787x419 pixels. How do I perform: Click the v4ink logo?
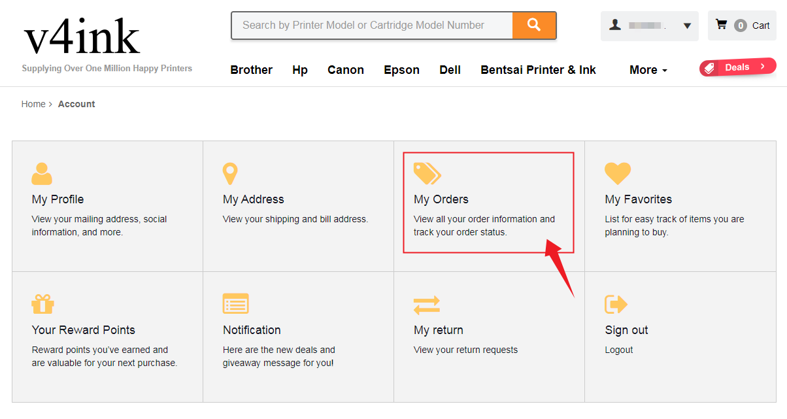pos(82,37)
